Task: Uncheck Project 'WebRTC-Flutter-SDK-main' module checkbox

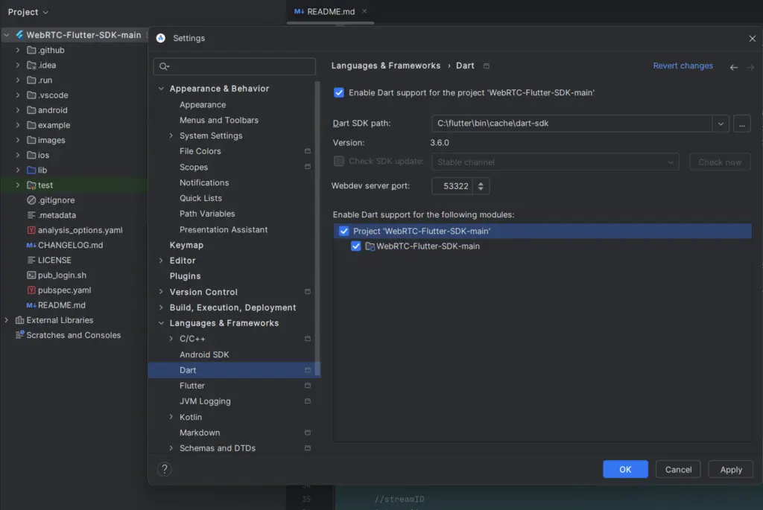Action: pyautogui.click(x=343, y=231)
